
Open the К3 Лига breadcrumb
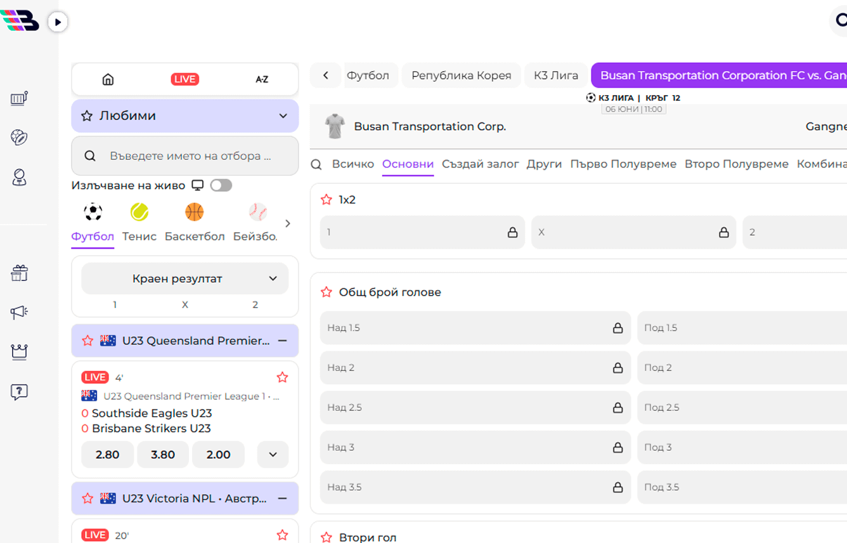point(556,75)
